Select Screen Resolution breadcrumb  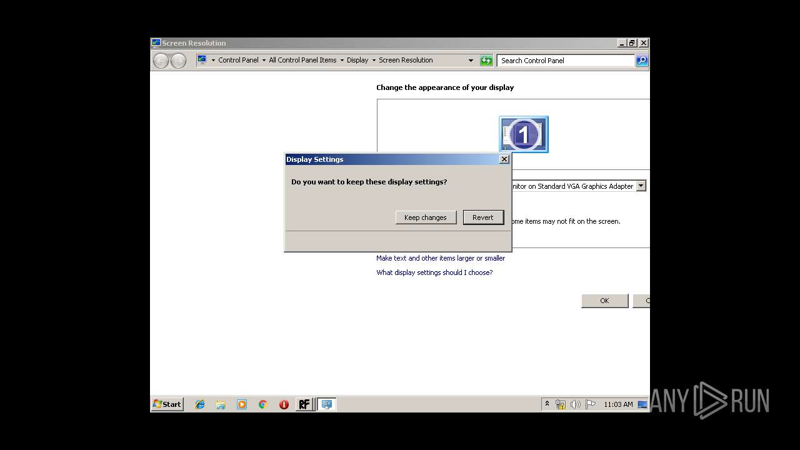[406, 61]
